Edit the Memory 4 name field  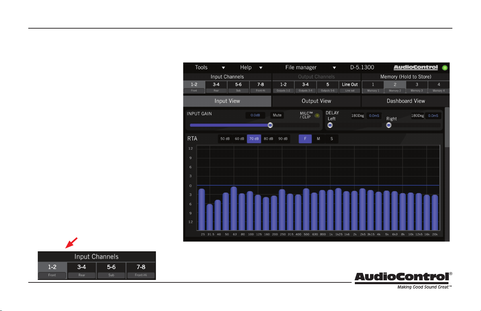click(439, 91)
